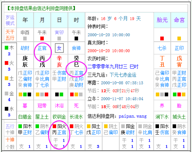
Task: Click the 十神个数 row label
Action: tap(10, 143)
